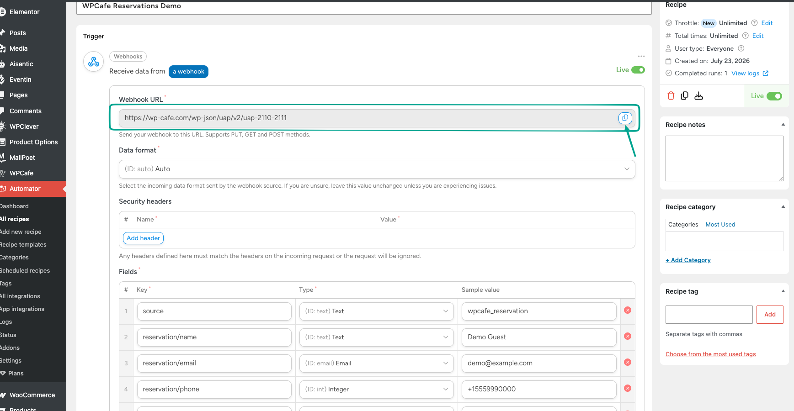Open help tooltip next to Total times
This screenshot has width=794, height=411.
coord(745,36)
